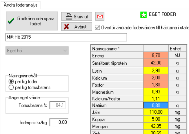Click the mg unit cell for Järn
Screen dimensions: 189x134
tap(177, 112)
